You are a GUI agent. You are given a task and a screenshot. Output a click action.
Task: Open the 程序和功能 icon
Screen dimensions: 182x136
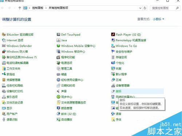[x=58, y=57]
